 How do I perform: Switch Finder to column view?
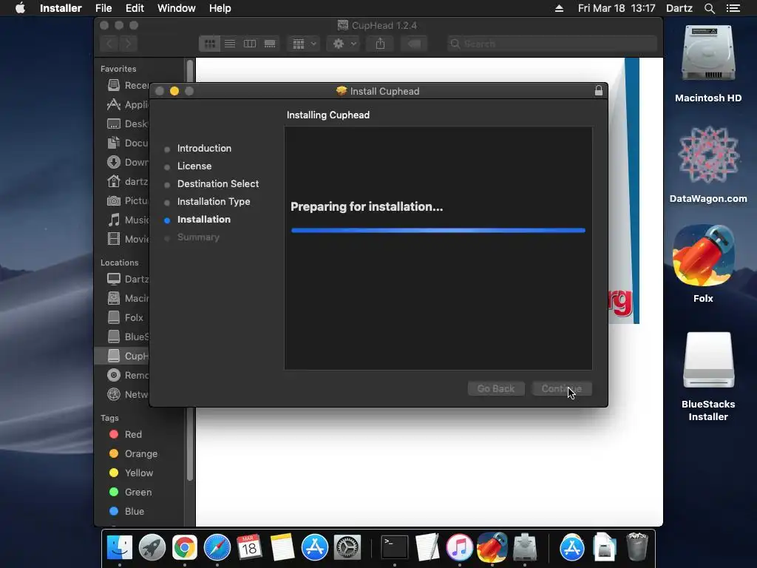(x=250, y=44)
